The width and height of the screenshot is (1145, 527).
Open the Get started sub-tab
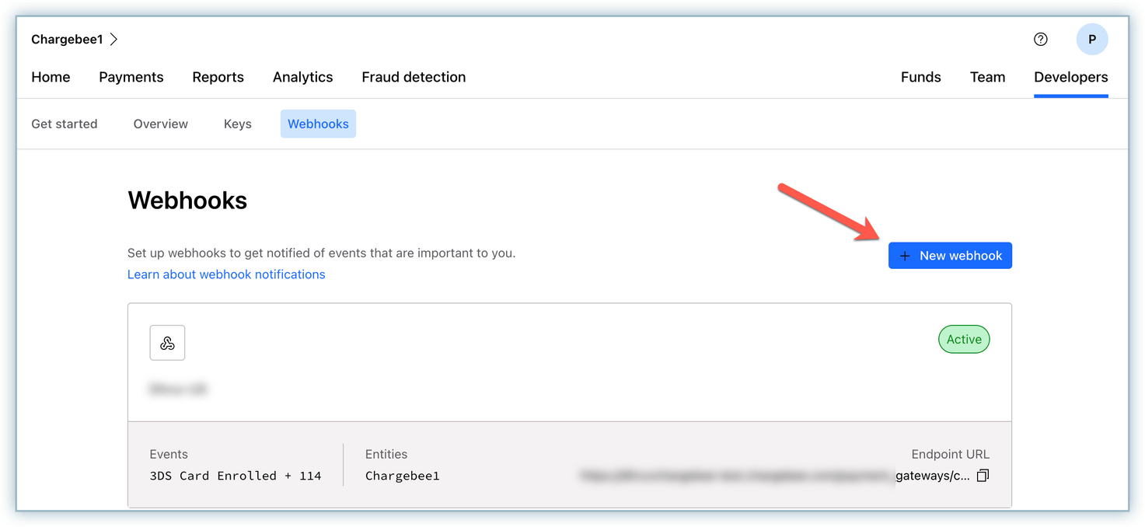click(65, 124)
